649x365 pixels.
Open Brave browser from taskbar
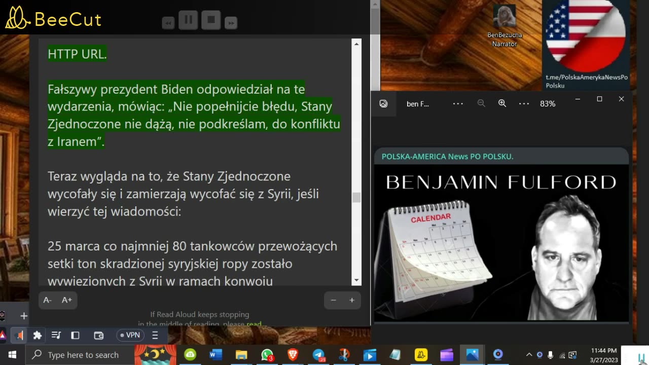click(293, 355)
